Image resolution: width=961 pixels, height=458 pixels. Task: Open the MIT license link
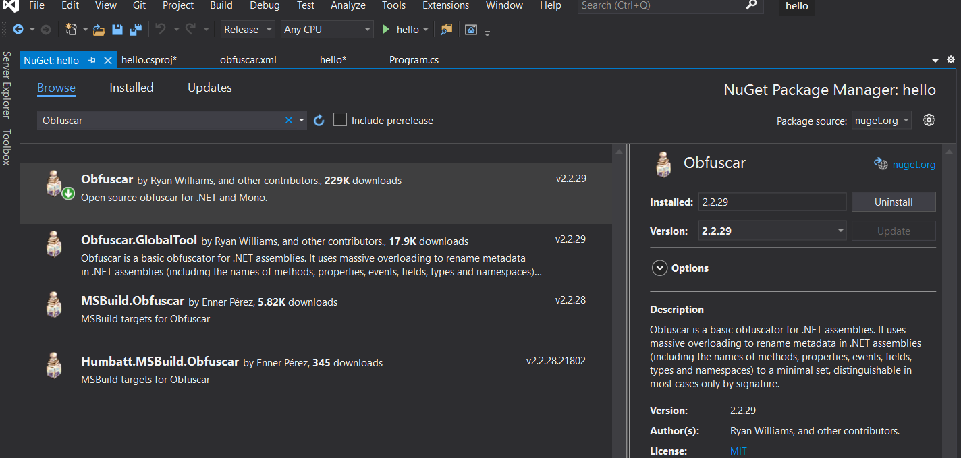coord(738,451)
